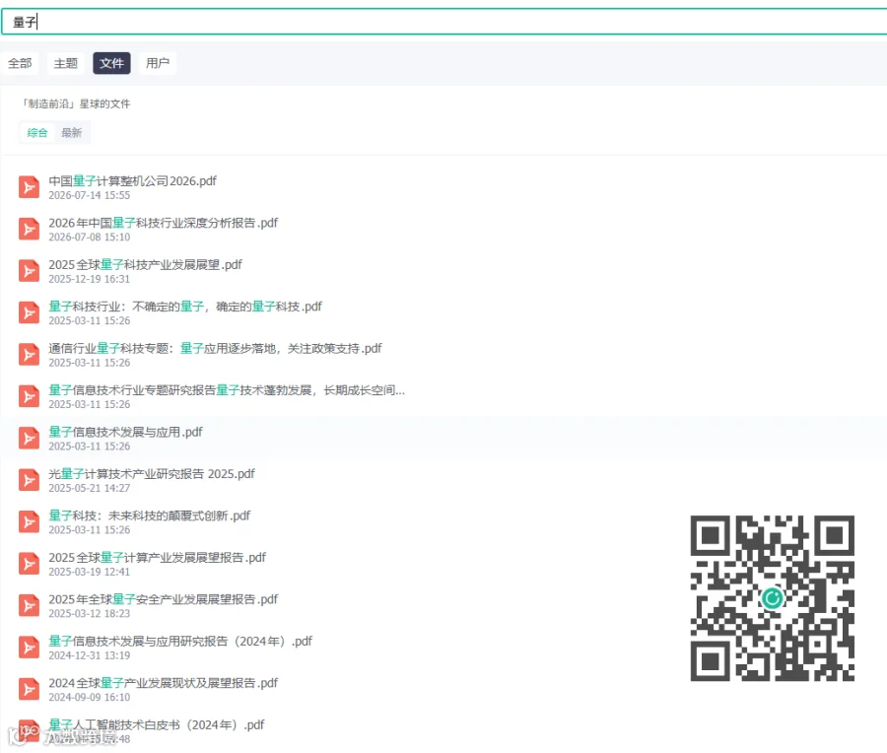This screenshot has width=887, height=753.
Task: Click the 「制造前沿」星球的文件 heading
Action: [76, 104]
